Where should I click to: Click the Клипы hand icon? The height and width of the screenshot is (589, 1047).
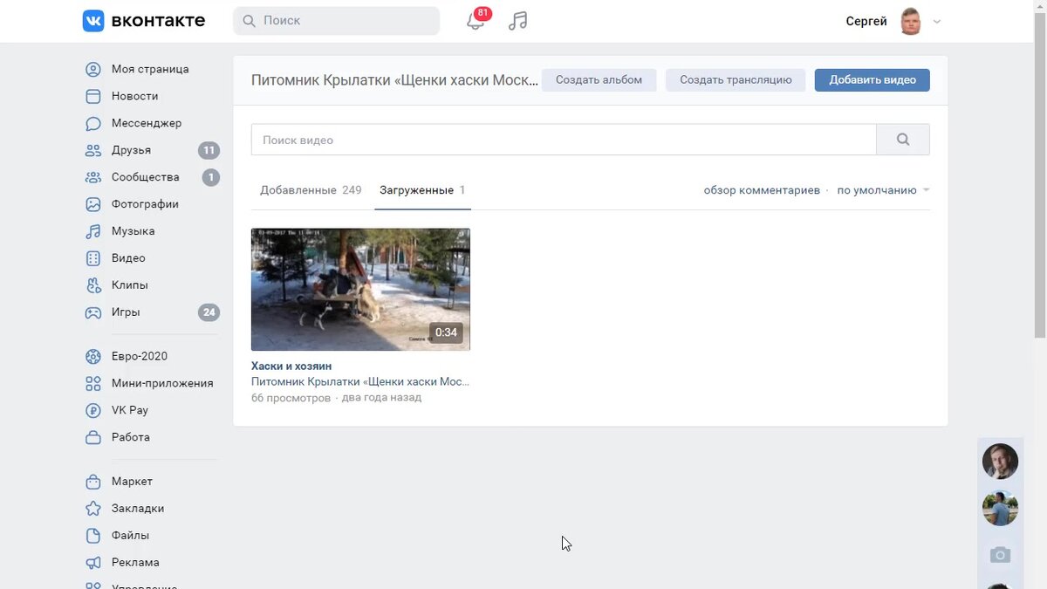click(x=93, y=285)
